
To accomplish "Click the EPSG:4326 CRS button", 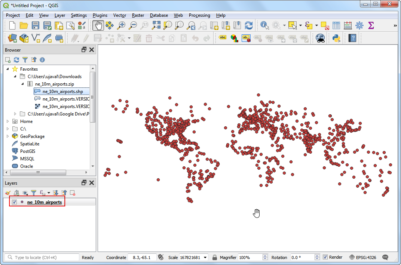I will [362, 257].
